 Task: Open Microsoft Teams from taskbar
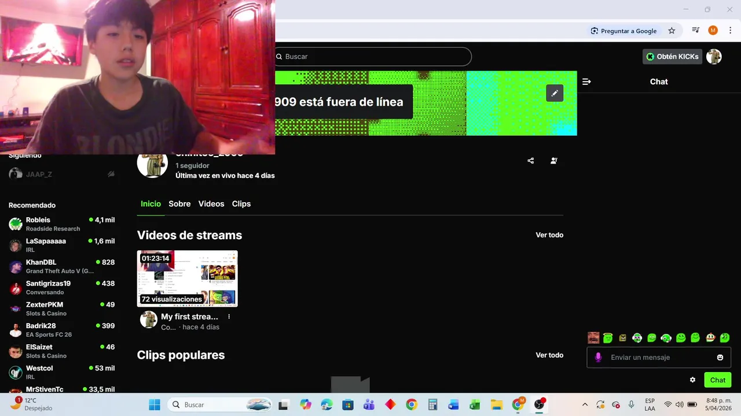click(x=369, y=404)
